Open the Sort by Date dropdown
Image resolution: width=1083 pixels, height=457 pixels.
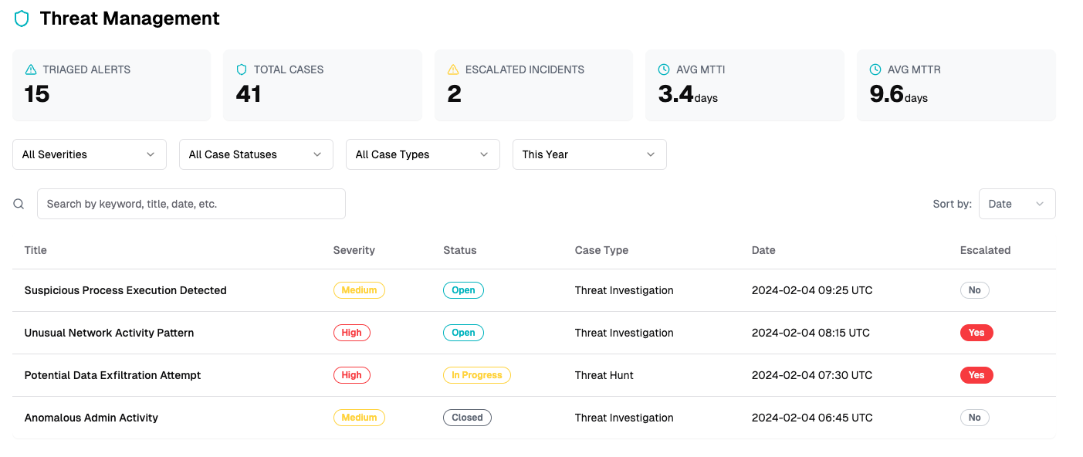pyautogui.click(x=1017, y=204)
